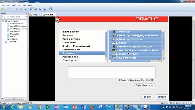
Task: Click the Next button
Action: pos(162,97)
